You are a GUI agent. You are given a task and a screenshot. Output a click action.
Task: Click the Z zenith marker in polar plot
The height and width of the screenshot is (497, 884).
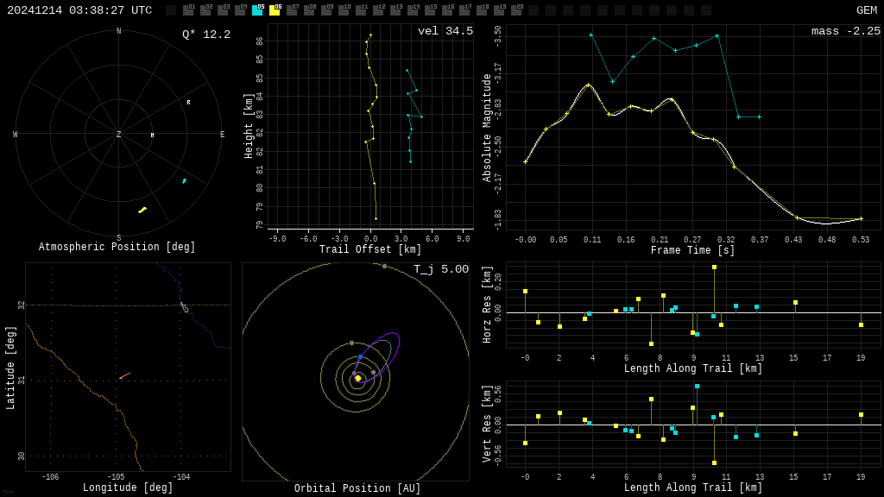pyautogui.click(x=119, y=135)
